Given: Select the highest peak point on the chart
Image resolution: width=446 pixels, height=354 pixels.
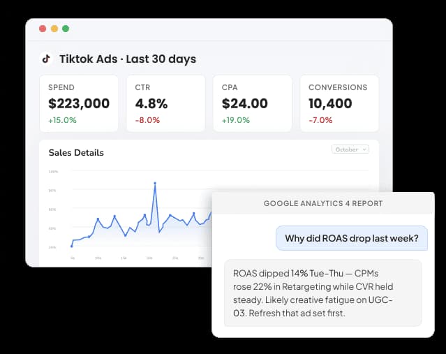Looking at the screenshot, I should click(x=155, y=183).
